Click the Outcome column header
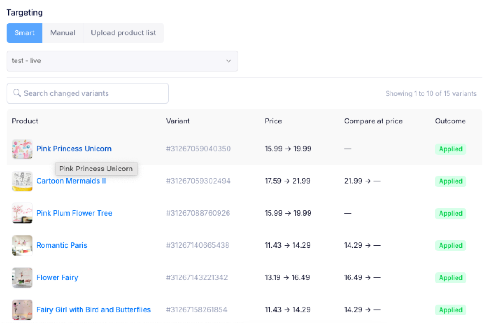The width and height of the screenshot is (489, 323). point(450,121)
